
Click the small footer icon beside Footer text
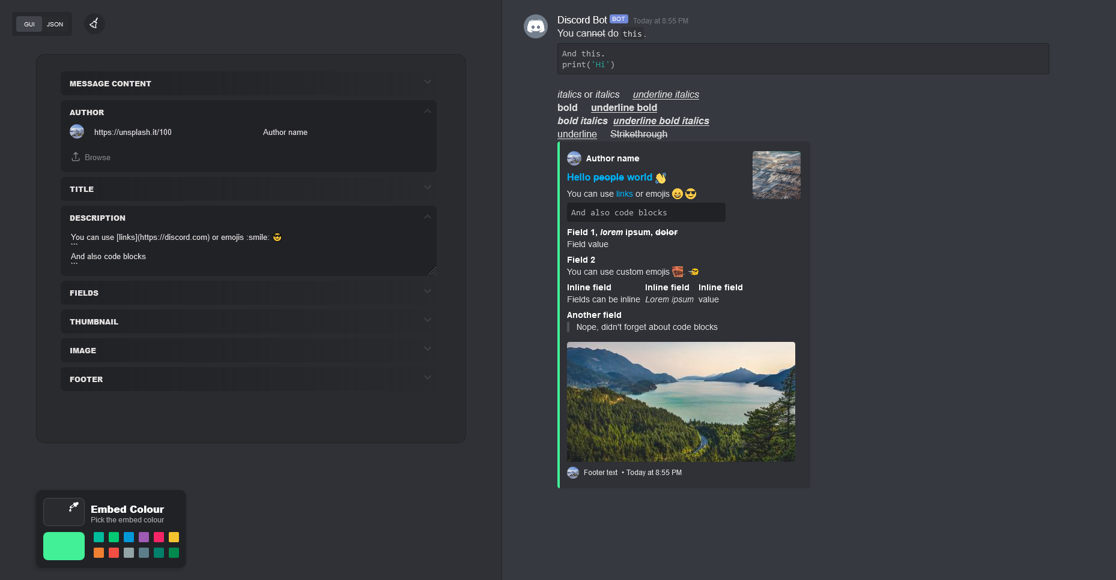click(573, 473)
